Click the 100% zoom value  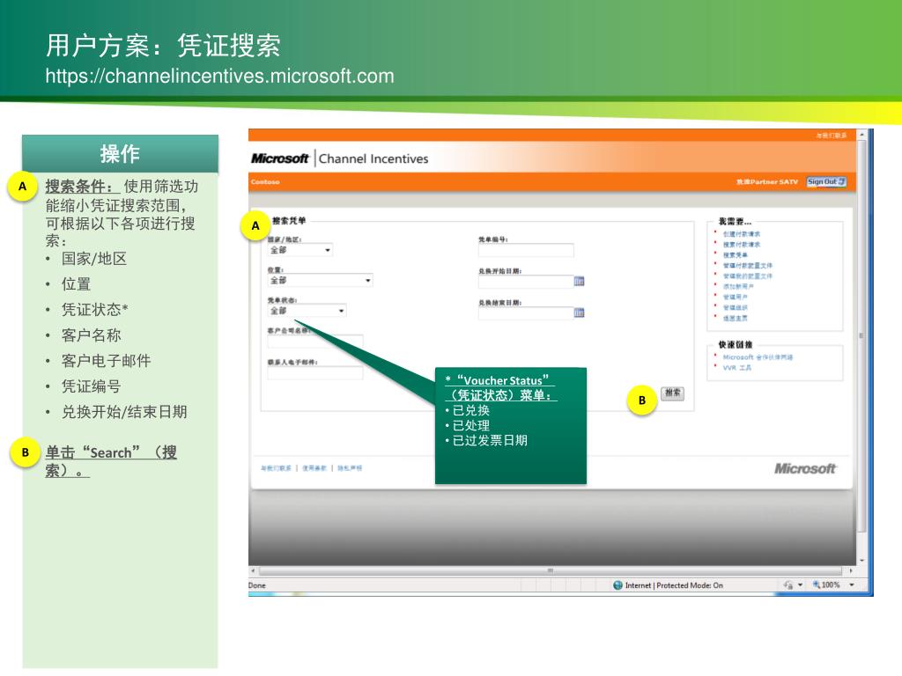[831, 584]
